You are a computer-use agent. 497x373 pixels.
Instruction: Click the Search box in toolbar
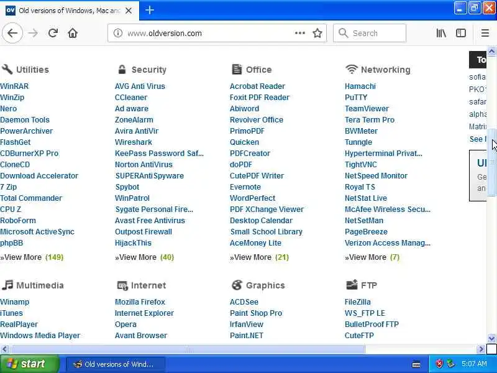coord(370,33)
